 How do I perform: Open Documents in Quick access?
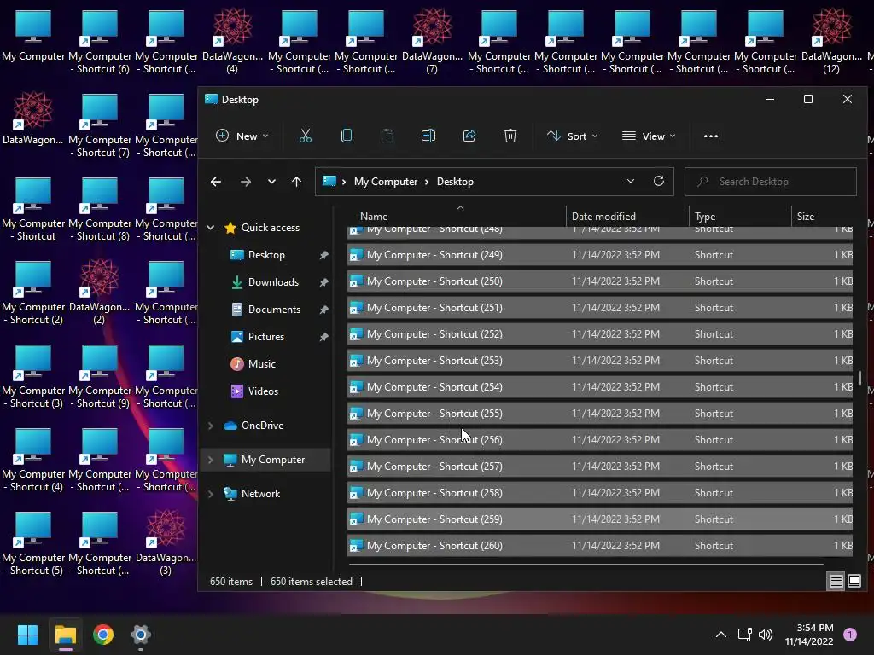[x=274, y=309]
